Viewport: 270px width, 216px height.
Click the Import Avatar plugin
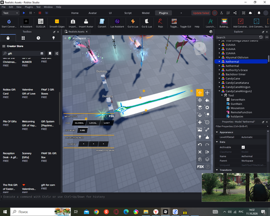(86, 23)
